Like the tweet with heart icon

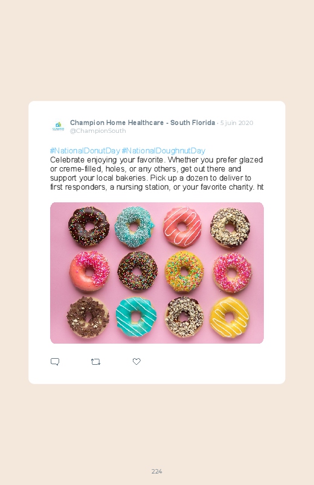[136, 361]
